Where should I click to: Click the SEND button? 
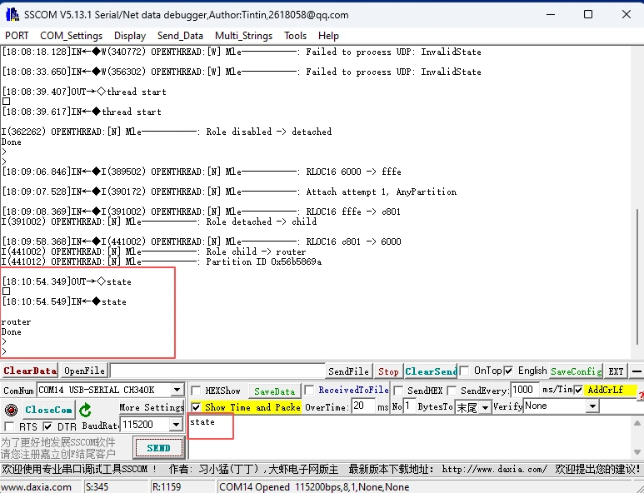[158, 447]
